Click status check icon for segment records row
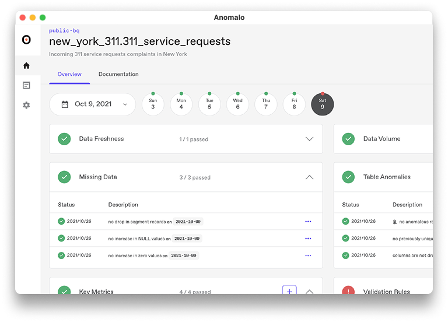Viewport: 448px width, 322px height. [61, 221]
